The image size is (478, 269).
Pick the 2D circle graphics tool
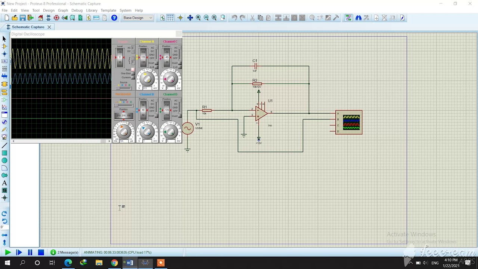(x=4, y=160)
